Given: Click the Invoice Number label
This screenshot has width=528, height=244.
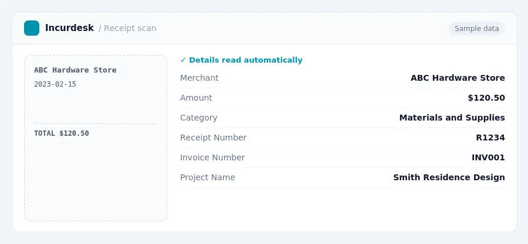Looking at the screenshot, I should tap(212, 157).
